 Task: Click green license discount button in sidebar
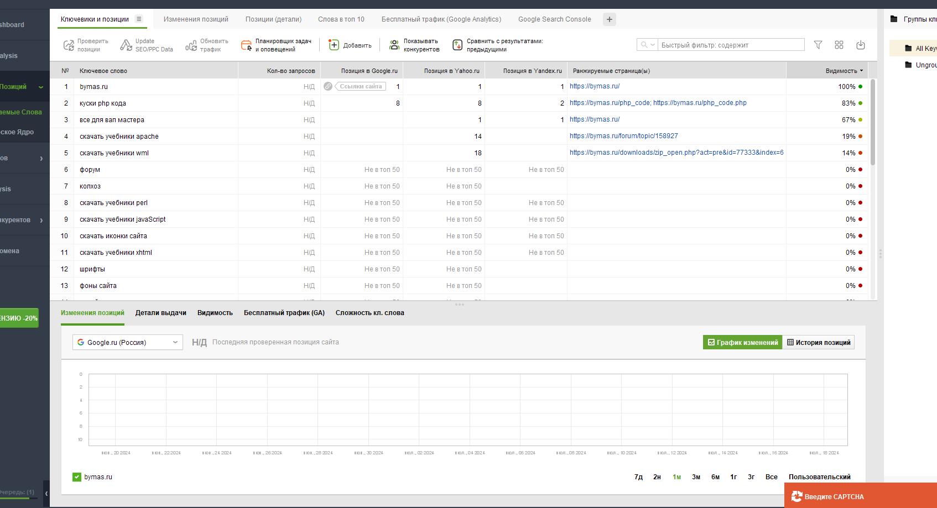pyautogui.click(x=19, y=318)
